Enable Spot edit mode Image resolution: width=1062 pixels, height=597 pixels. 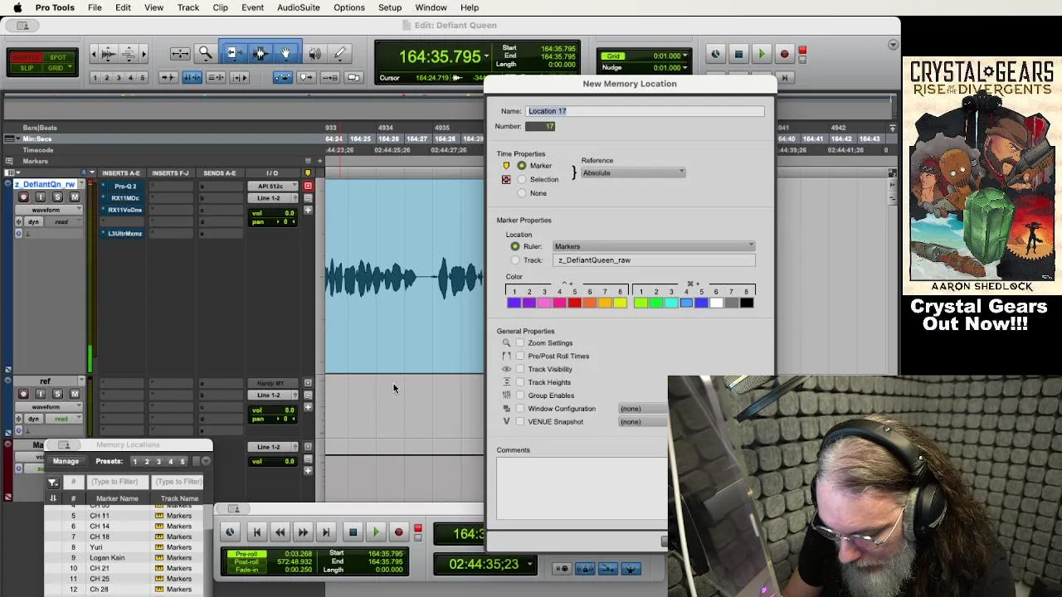click(x=58, y=57)
